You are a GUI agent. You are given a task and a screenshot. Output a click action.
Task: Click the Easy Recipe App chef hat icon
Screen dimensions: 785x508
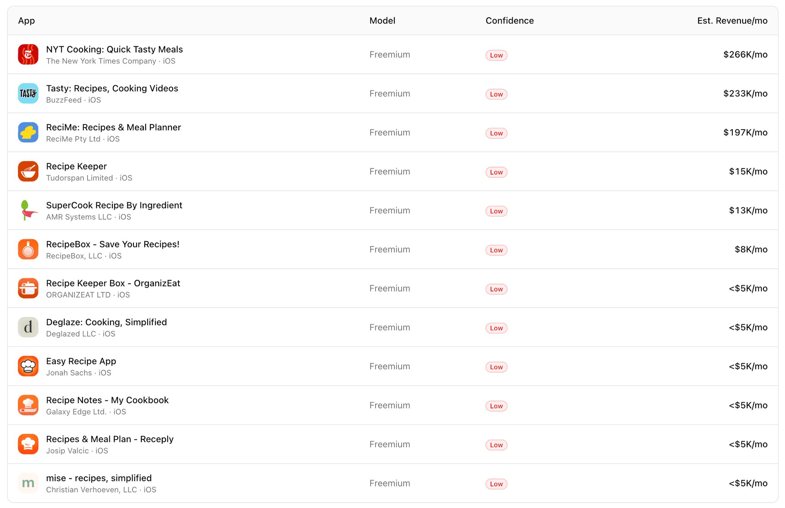28,366
